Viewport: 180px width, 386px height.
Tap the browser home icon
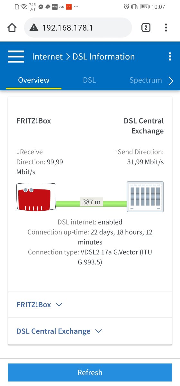point(12,28)
